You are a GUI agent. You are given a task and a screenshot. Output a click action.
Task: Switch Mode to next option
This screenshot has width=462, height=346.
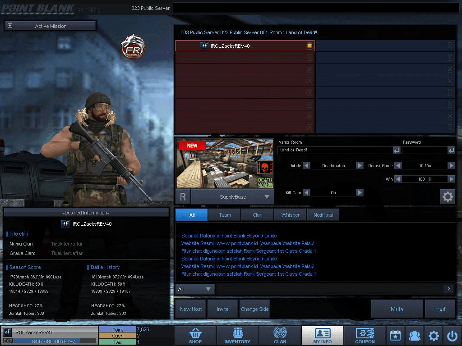tap(360, 166)
